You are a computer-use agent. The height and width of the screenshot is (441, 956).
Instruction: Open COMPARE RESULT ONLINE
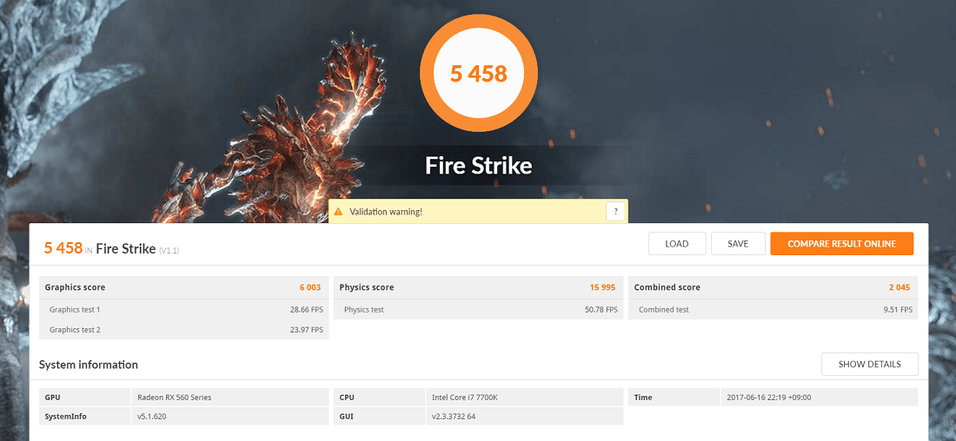tap(841, 244)
